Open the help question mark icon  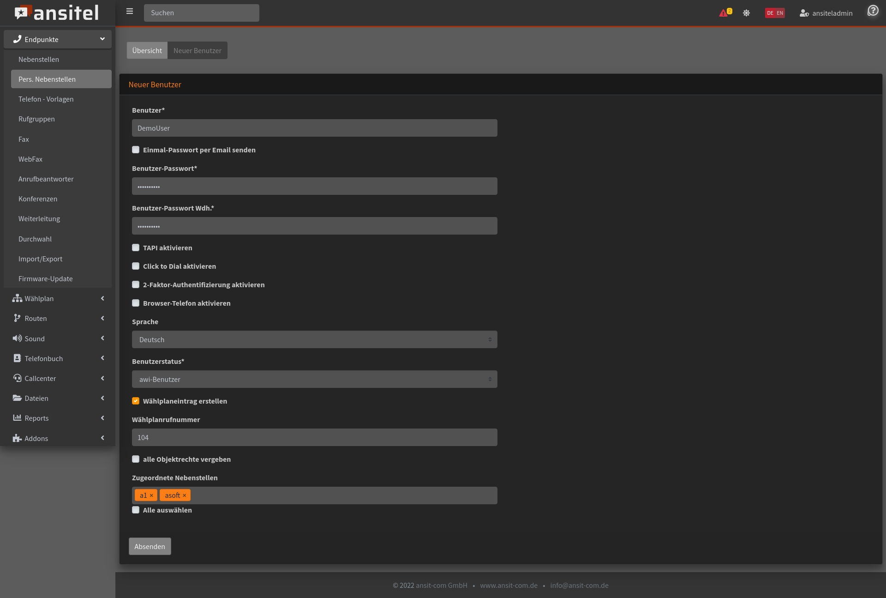coord(873,11)
